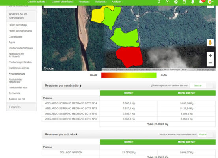Zoom out the map with minus button
This screenshot has height=158, width=218.
click(x=210, y=63)
